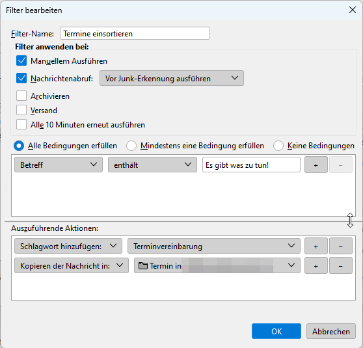Select Keine Bedingungen radio button
This screenshot has height=348, width=363.
(x=278, y=146)
